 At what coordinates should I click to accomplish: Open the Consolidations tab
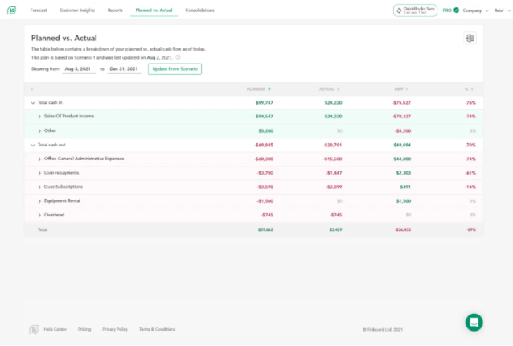point(199,10)
